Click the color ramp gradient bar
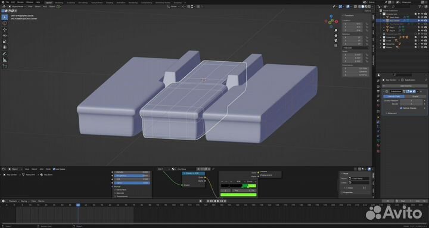 [x=238, y=186]
